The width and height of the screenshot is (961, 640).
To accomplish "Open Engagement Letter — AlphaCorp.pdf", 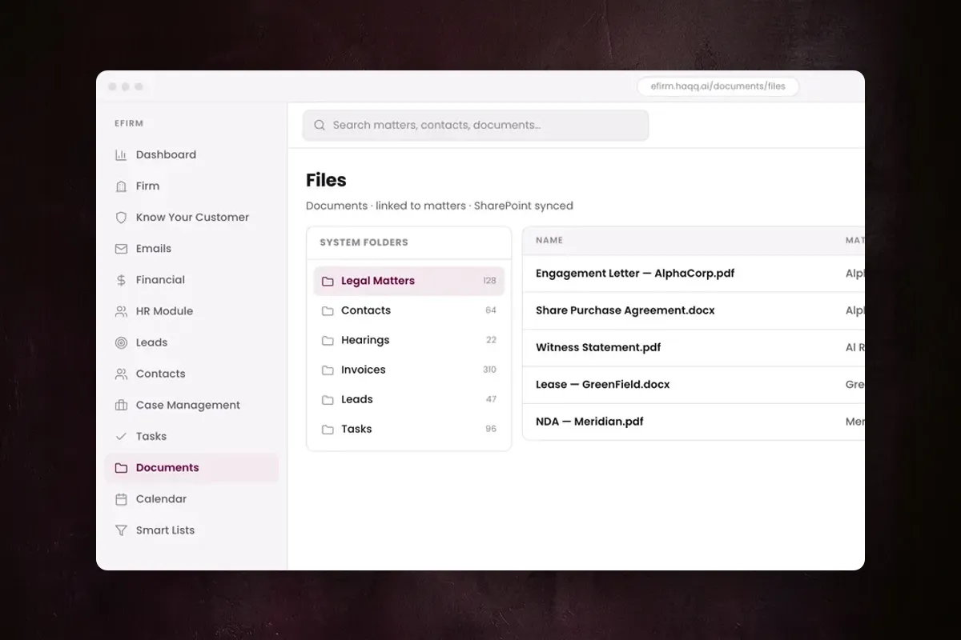I will pyautogui.click(x=635, y=274).
